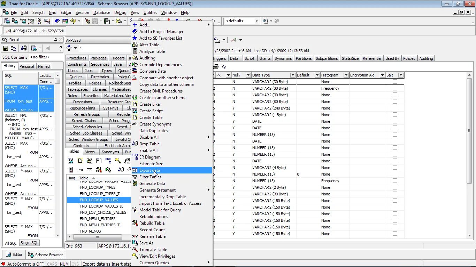The width and height of the screenshot is (476, 267).
Task: Click the key icon in Tables toolbar
Action: (x=118, y=161)
